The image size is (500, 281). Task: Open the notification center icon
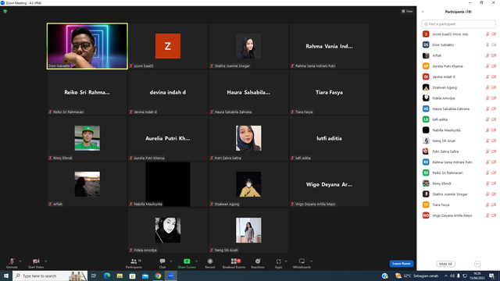click(492, 276)
